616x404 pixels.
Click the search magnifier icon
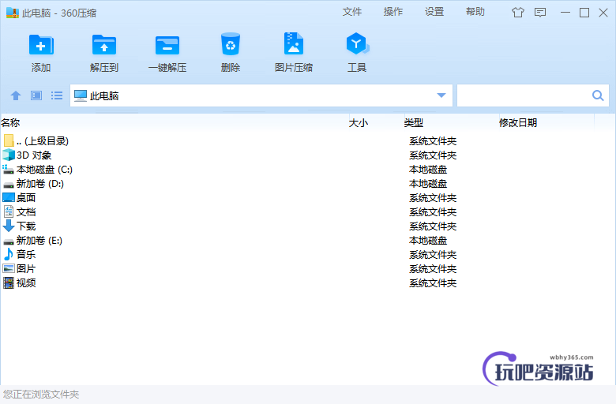(598, 95)
